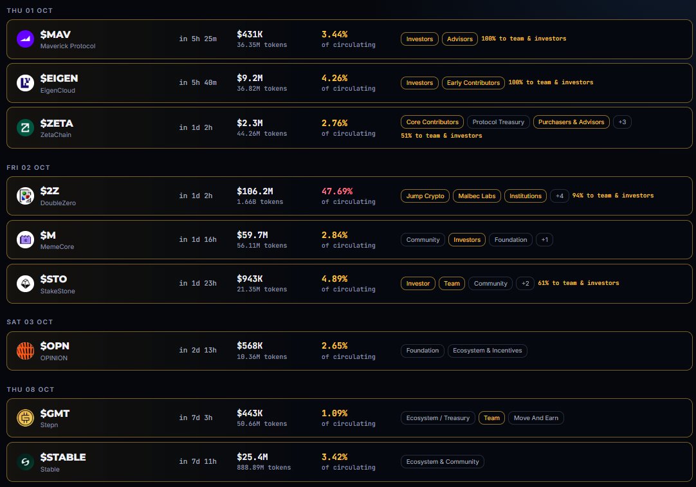Click the EigenCloud $EIGEN logo icon
Image resolution: width=696 pixels, height=487 pixels.
pos(25,83)
